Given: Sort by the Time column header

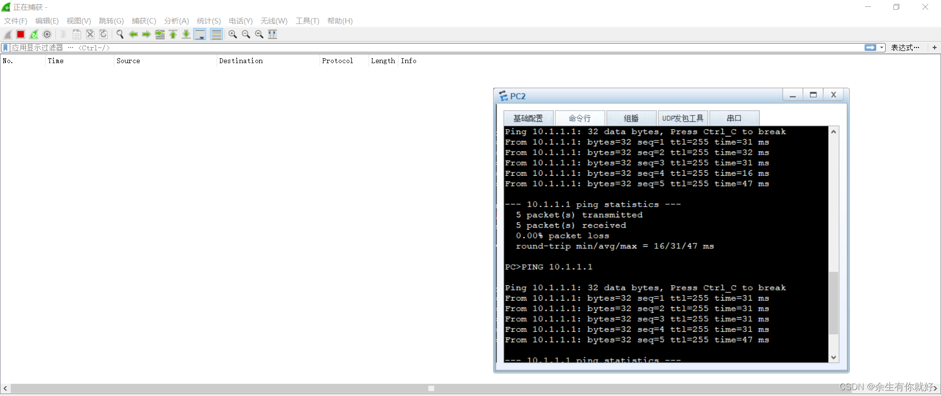Looking at the screenshot, I should 79,61.
